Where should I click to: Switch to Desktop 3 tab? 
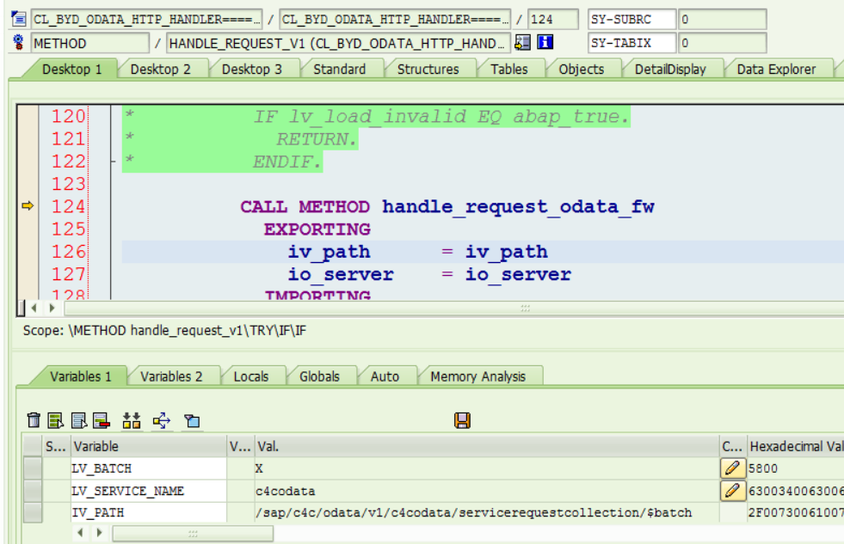[251, 70]
